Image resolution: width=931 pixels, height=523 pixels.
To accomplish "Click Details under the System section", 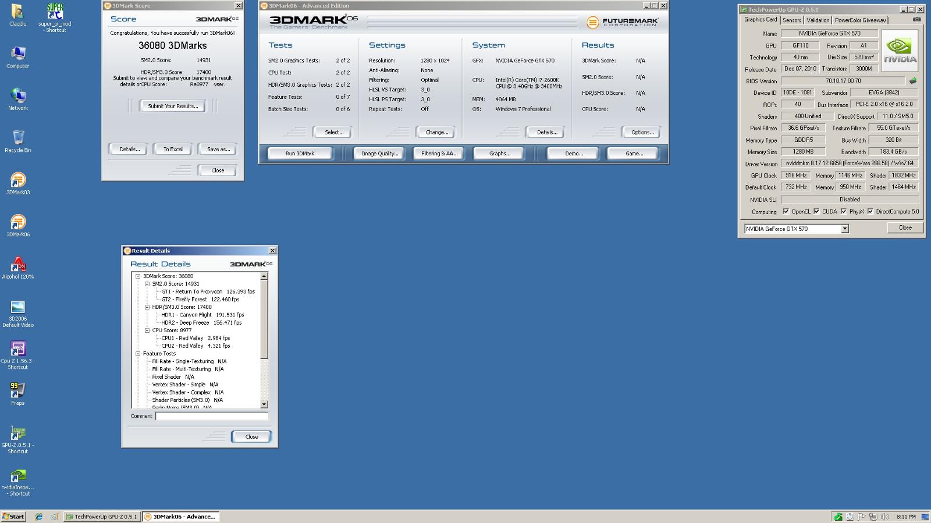I will (547, 132).
